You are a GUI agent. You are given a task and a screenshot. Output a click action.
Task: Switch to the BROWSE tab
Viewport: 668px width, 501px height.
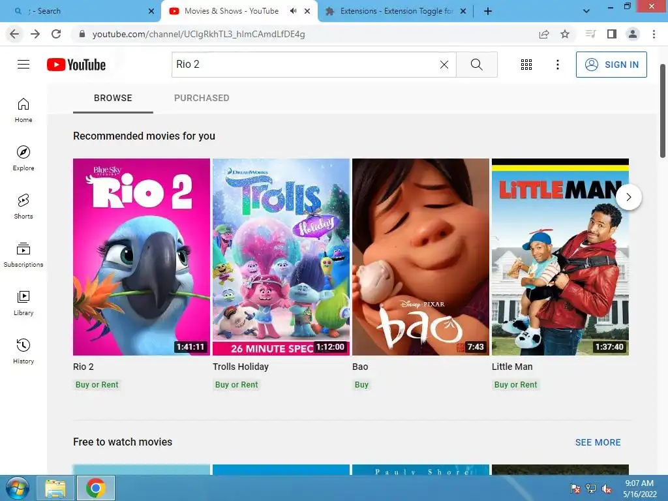(113, 99)
